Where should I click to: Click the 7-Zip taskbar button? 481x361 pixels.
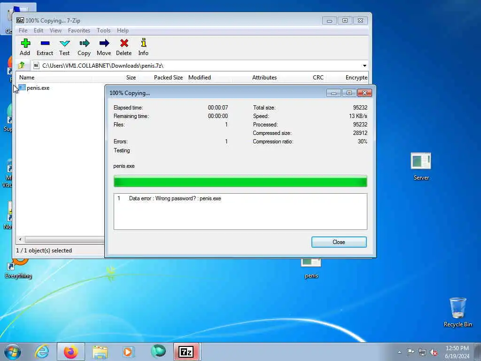[x=186, y=352]
